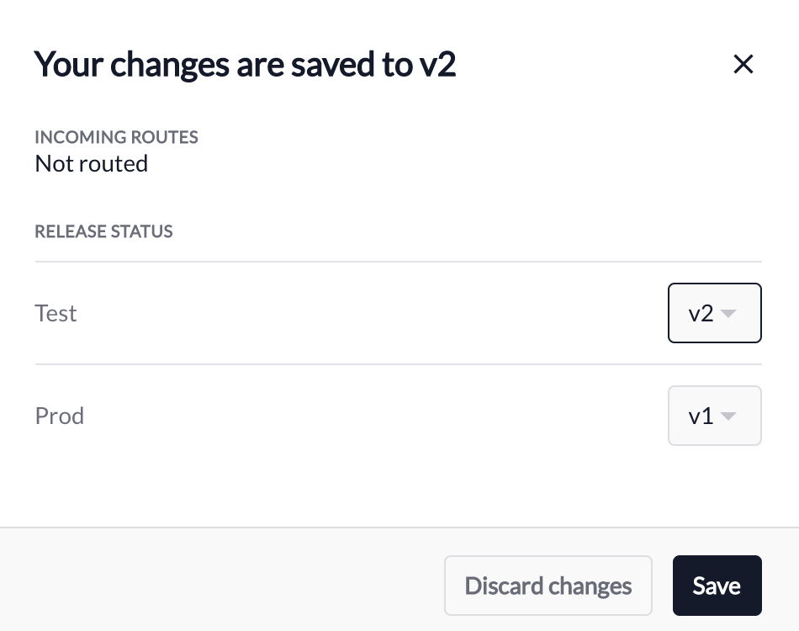Expand the Prod release version list
Screen dimensions: 799x631
coord(714,416)
